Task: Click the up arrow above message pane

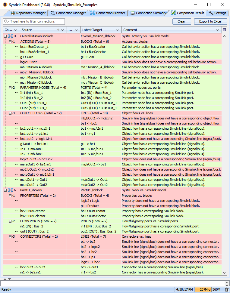Action: coord(5,279)
